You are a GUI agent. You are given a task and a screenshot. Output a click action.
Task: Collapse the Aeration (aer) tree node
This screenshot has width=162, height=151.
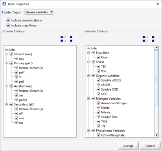click(6, 86)
